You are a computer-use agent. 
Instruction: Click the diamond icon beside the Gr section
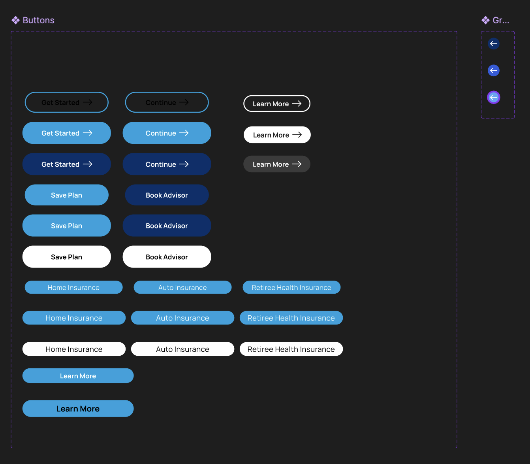[485, 20]
